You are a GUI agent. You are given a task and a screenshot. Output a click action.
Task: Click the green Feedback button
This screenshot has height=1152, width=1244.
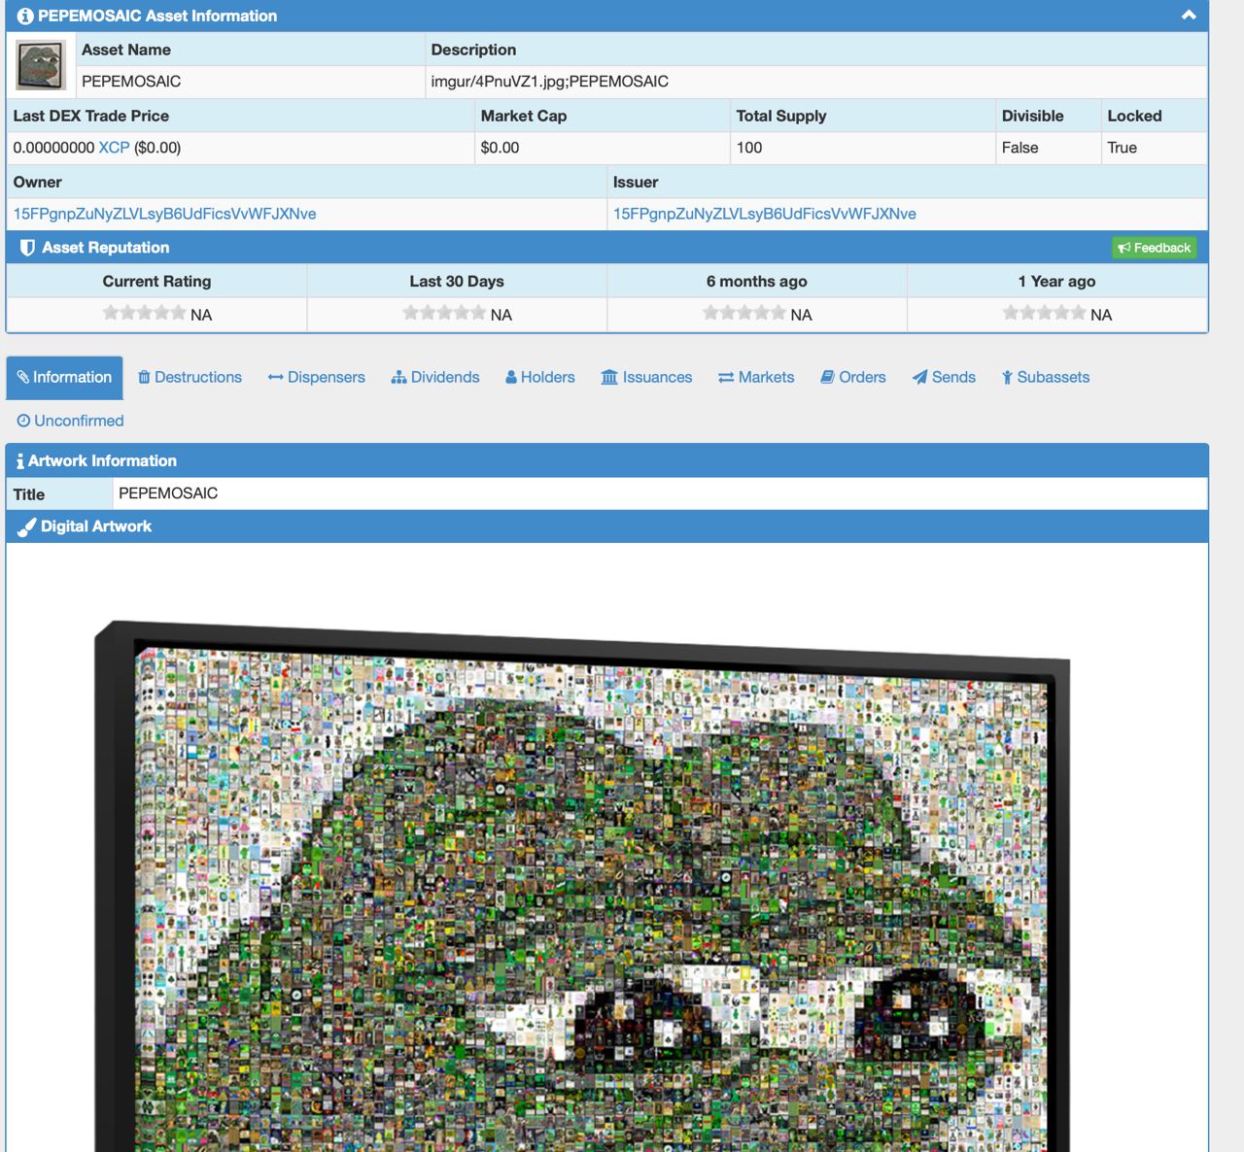point(1155,248)
